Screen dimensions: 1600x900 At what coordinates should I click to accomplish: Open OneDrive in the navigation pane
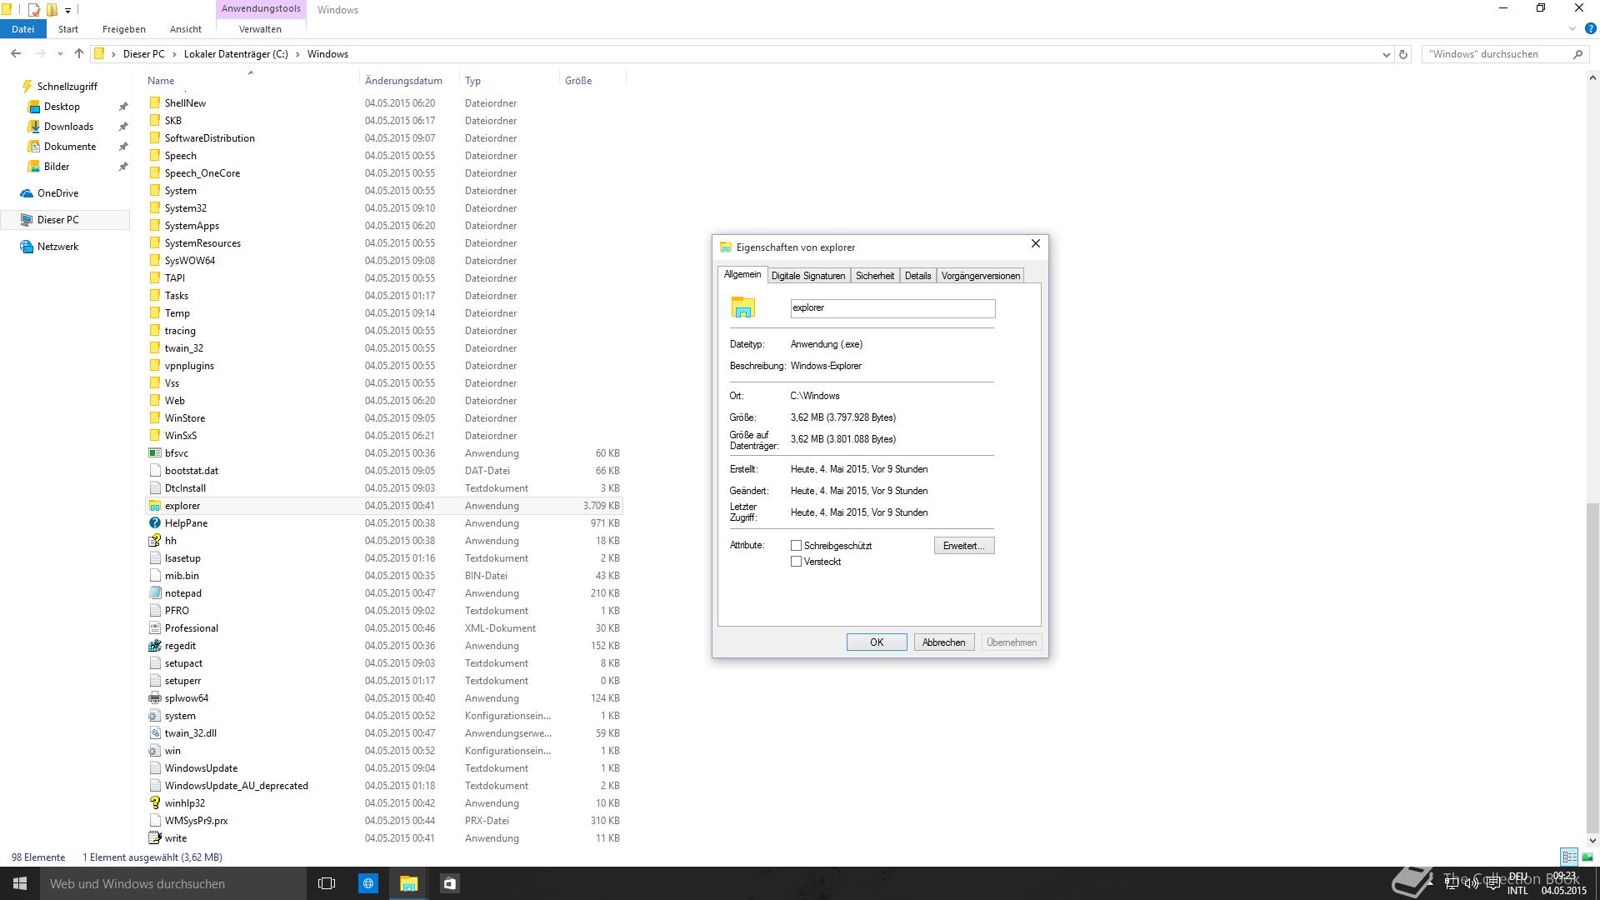pyautogui.click(x=57, y=193)
